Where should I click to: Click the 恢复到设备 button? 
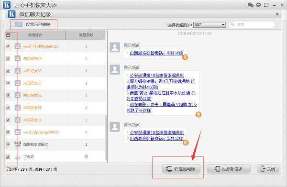point(229,169)
